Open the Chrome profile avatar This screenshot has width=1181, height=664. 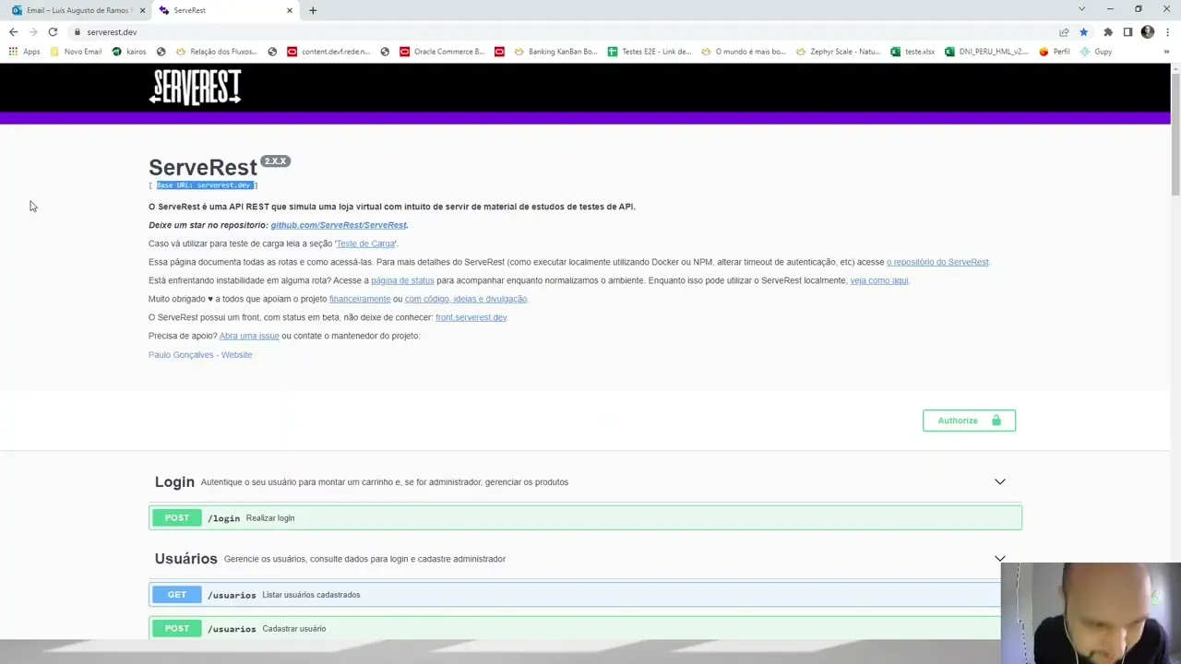click(x=1148, y=32)
